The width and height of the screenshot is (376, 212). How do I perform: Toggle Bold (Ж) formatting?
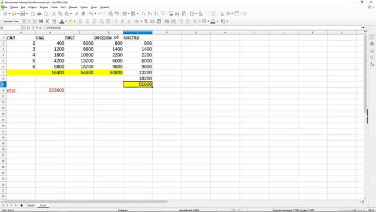(x=41, y=21)
